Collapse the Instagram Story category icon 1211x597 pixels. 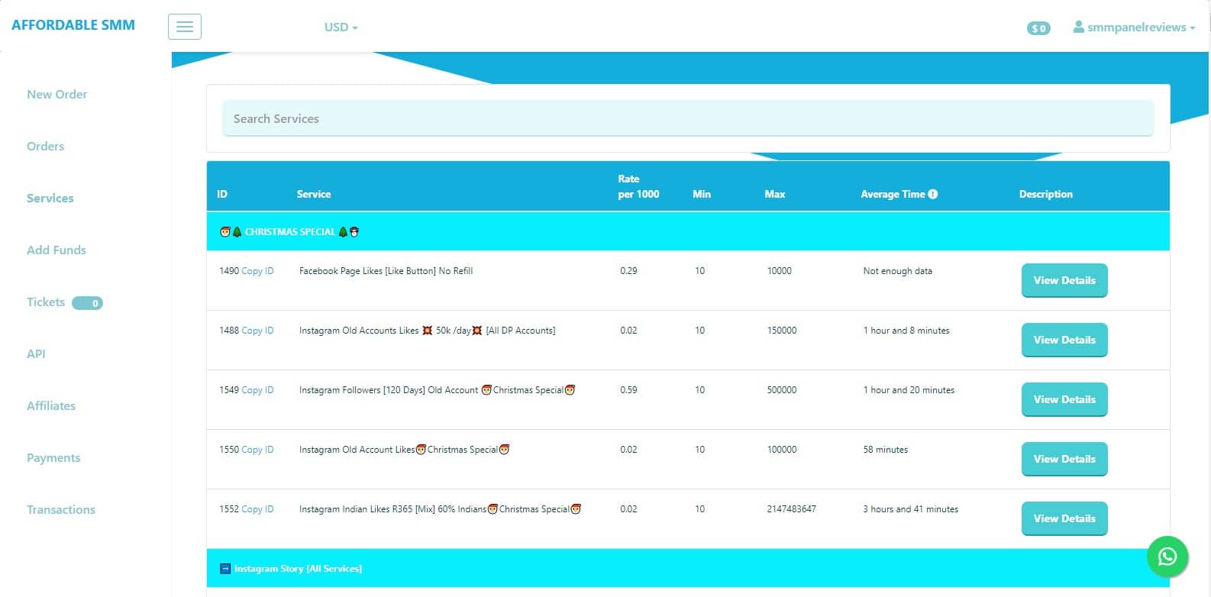[224, 569]
